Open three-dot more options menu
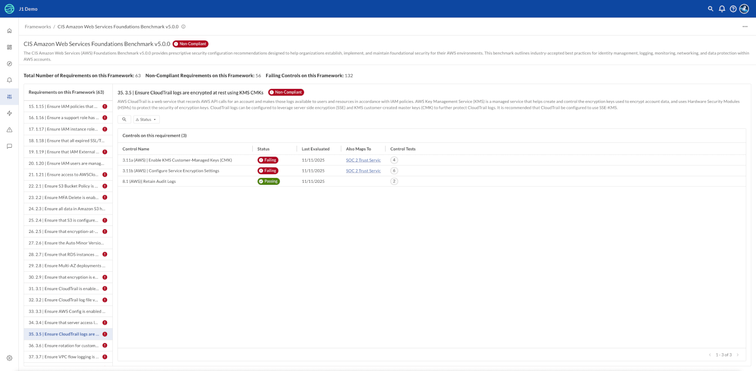 [745, 26]
